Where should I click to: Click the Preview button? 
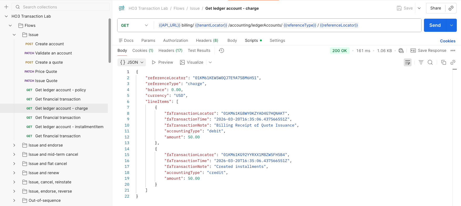pyautogui.click(x=162, y=62)
